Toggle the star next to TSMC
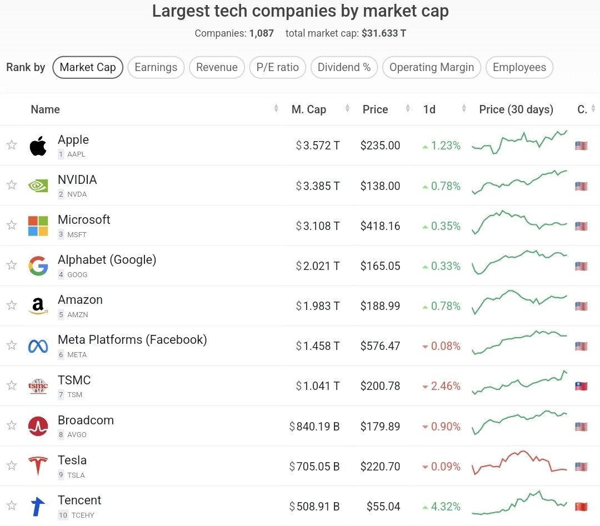The height and width of the screenshot is (526, 600). pos(12,385)
